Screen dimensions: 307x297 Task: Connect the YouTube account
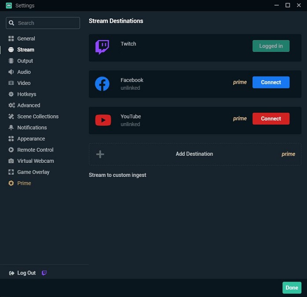coord(271,118)
